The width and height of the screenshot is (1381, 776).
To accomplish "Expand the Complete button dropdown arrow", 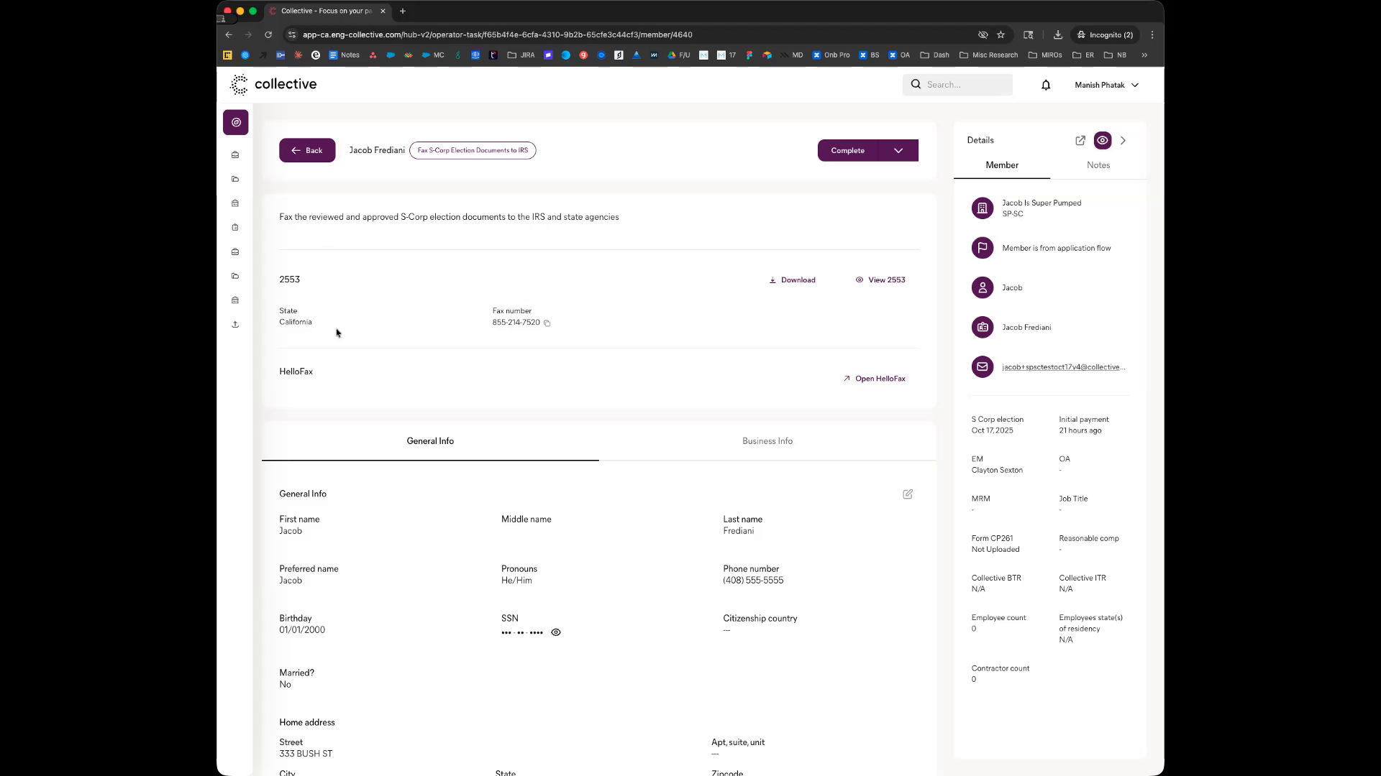I will pos(898,151).
